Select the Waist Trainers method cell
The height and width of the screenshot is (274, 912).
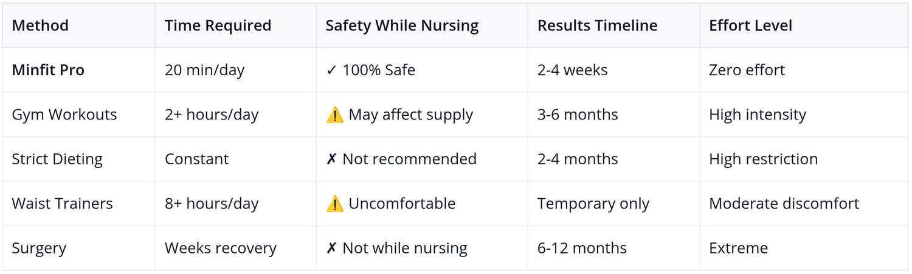point(78,204)
